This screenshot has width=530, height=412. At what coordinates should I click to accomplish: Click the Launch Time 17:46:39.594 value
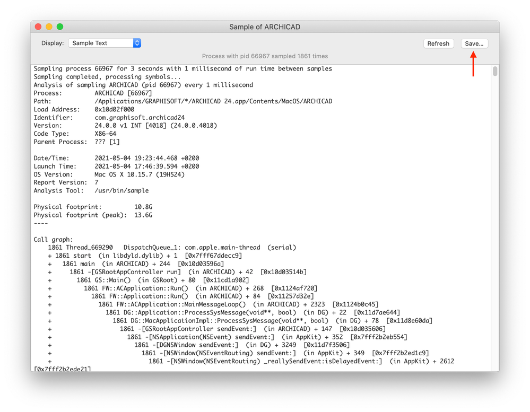(x=147, y=166)
